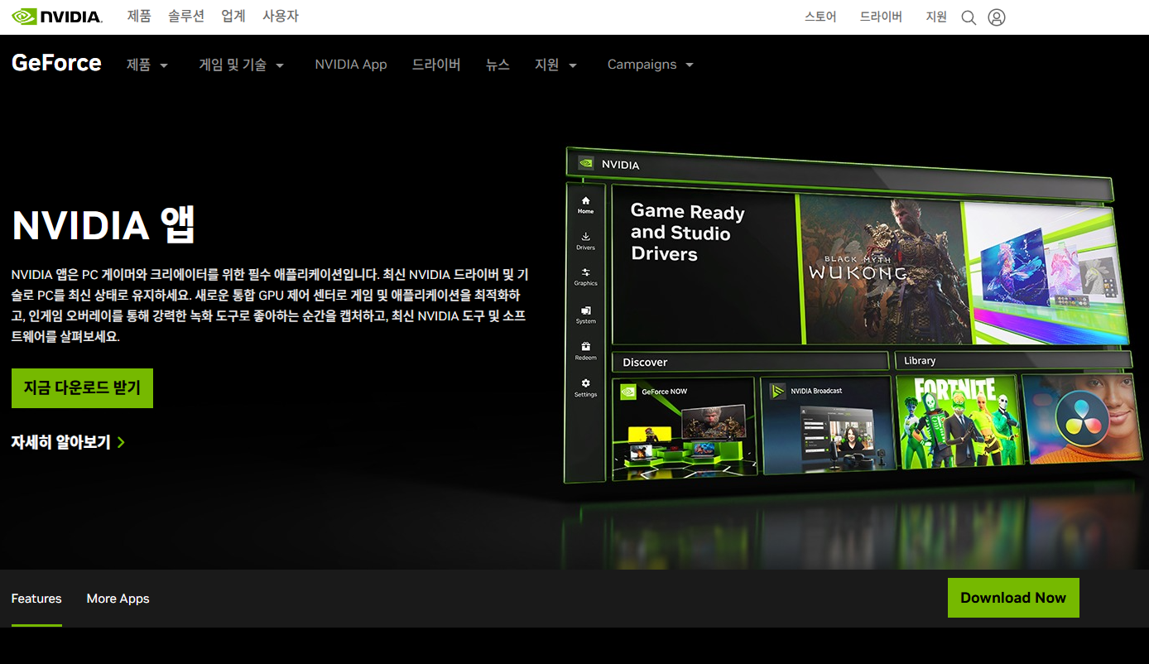
Task: Expand the 게임 및 기술 dropdown
Action: [242, 65]
